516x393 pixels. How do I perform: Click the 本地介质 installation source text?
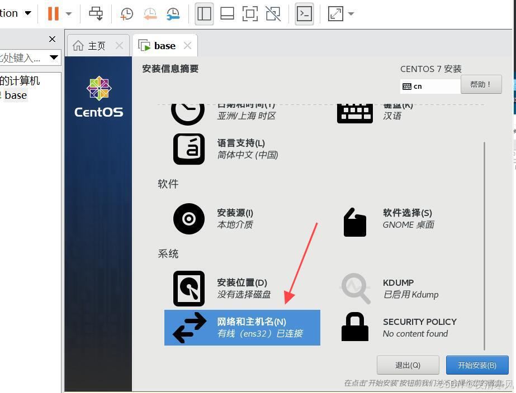235,225
